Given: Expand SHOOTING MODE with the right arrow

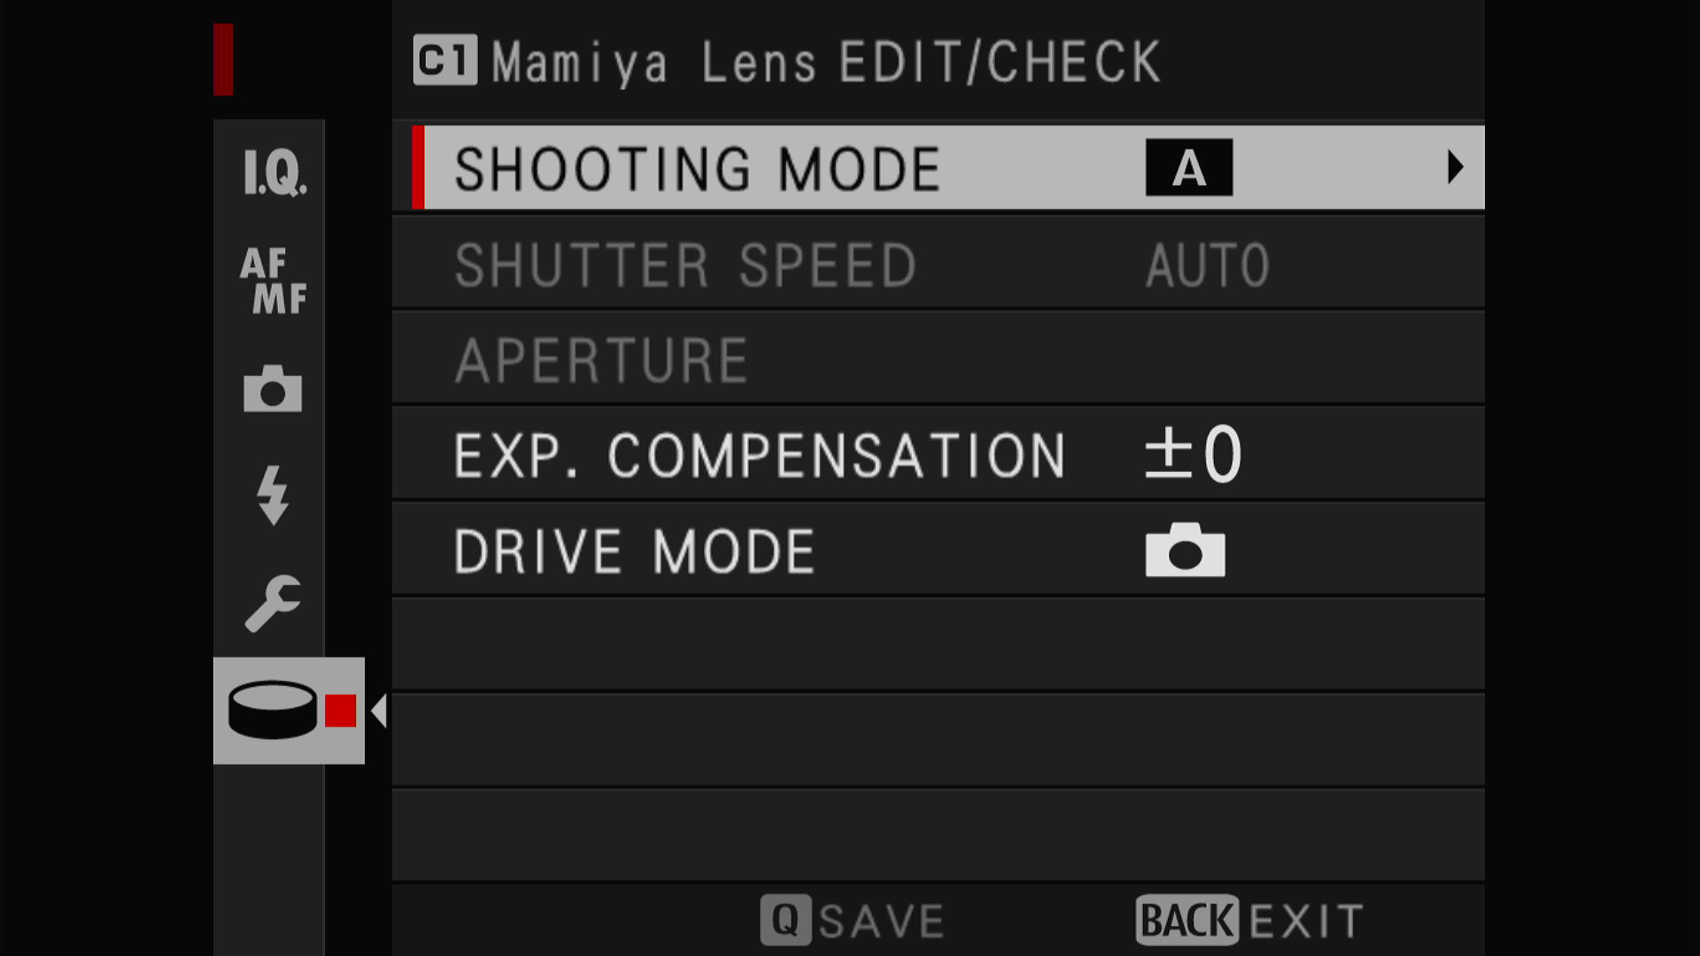Looking at the screenshot, I should point(1455,167).
